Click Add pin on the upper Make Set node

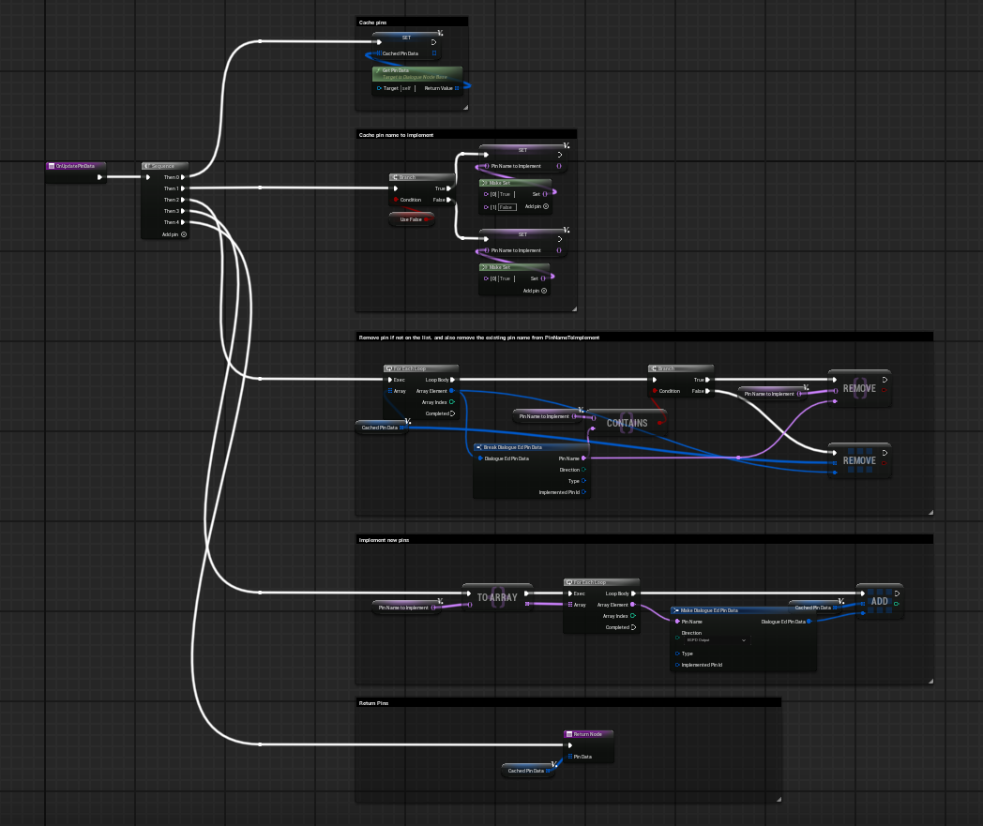point(545,206)
